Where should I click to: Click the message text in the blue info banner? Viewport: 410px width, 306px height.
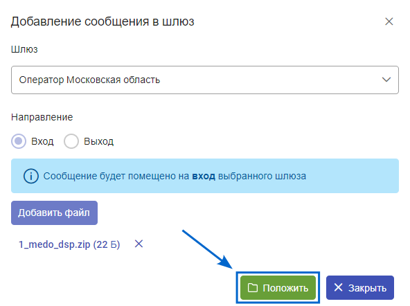175,176
